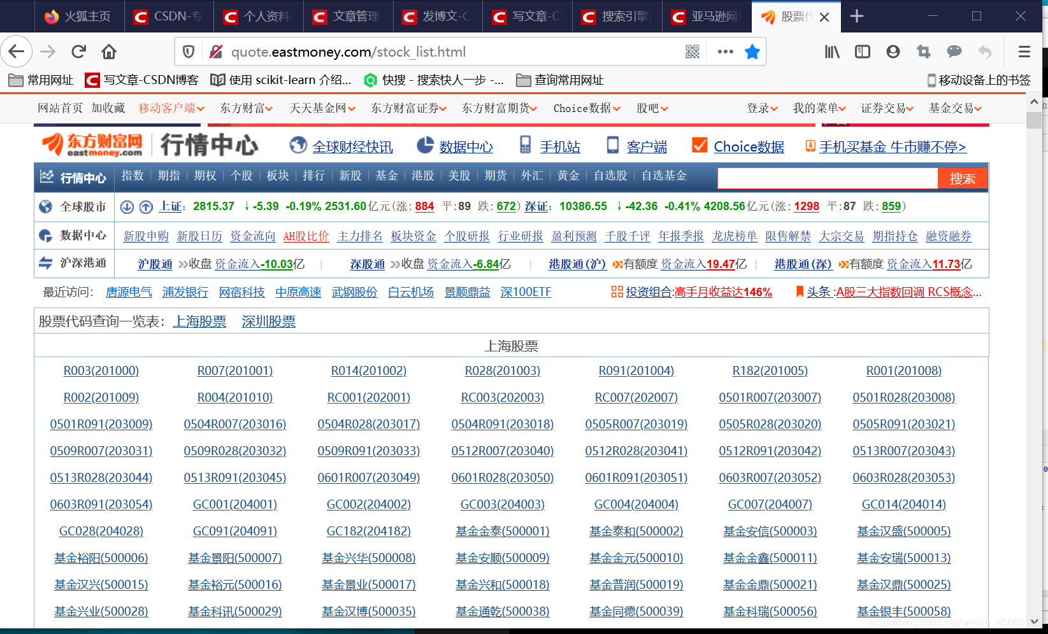The width and height of the screenshot is (1048, 634).
Task: Open the R003(201000) stock link
Action: point(101,370)
